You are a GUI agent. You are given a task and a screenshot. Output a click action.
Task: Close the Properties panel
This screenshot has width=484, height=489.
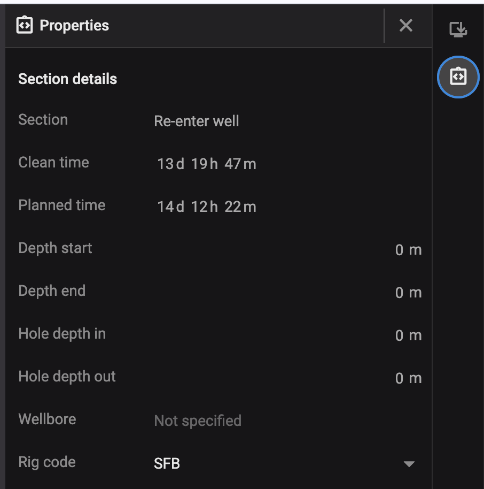pos(406,25)
